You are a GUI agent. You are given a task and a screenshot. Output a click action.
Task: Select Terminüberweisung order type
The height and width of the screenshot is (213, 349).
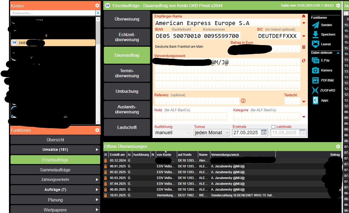tap(127, 73)
